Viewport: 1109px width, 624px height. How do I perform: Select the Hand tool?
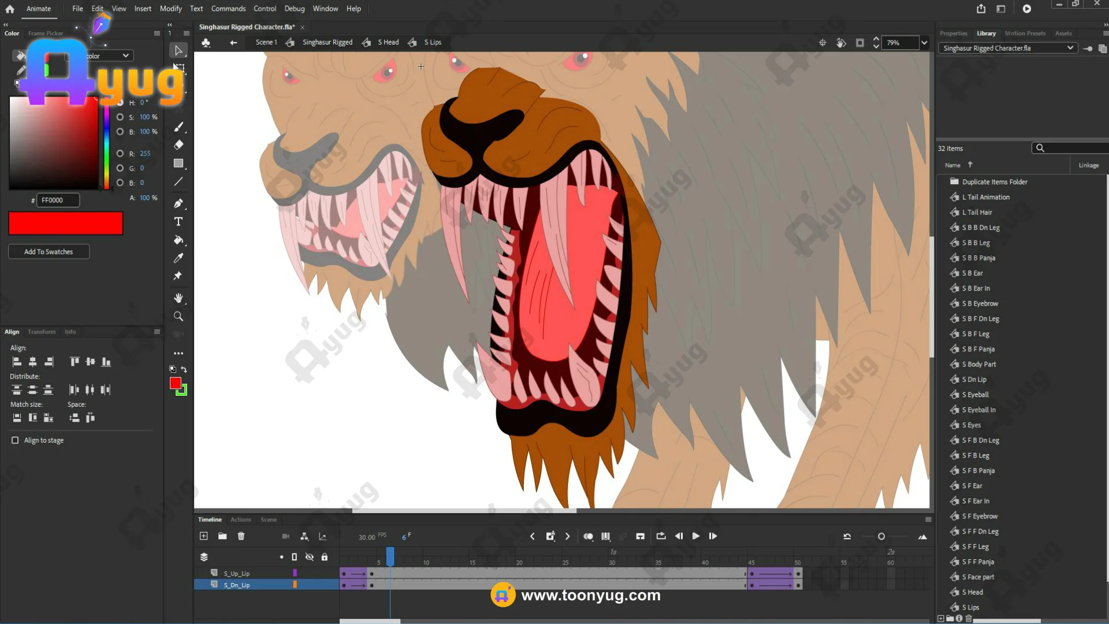[178, 298]
